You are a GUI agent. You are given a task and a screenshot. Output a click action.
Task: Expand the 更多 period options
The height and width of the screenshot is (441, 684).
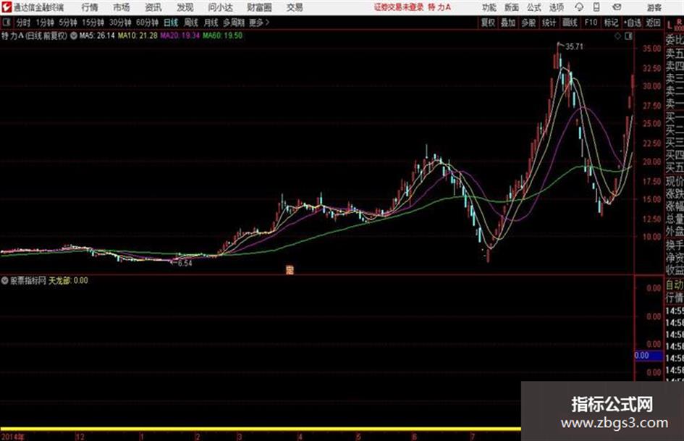click(x=259, y=22)
